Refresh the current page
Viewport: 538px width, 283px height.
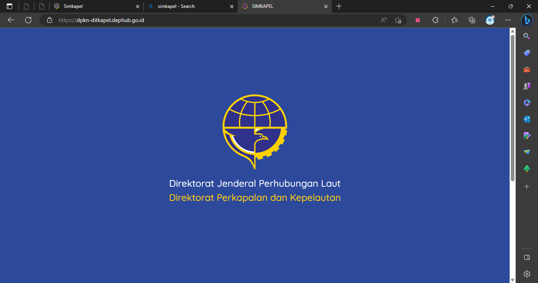28,20
